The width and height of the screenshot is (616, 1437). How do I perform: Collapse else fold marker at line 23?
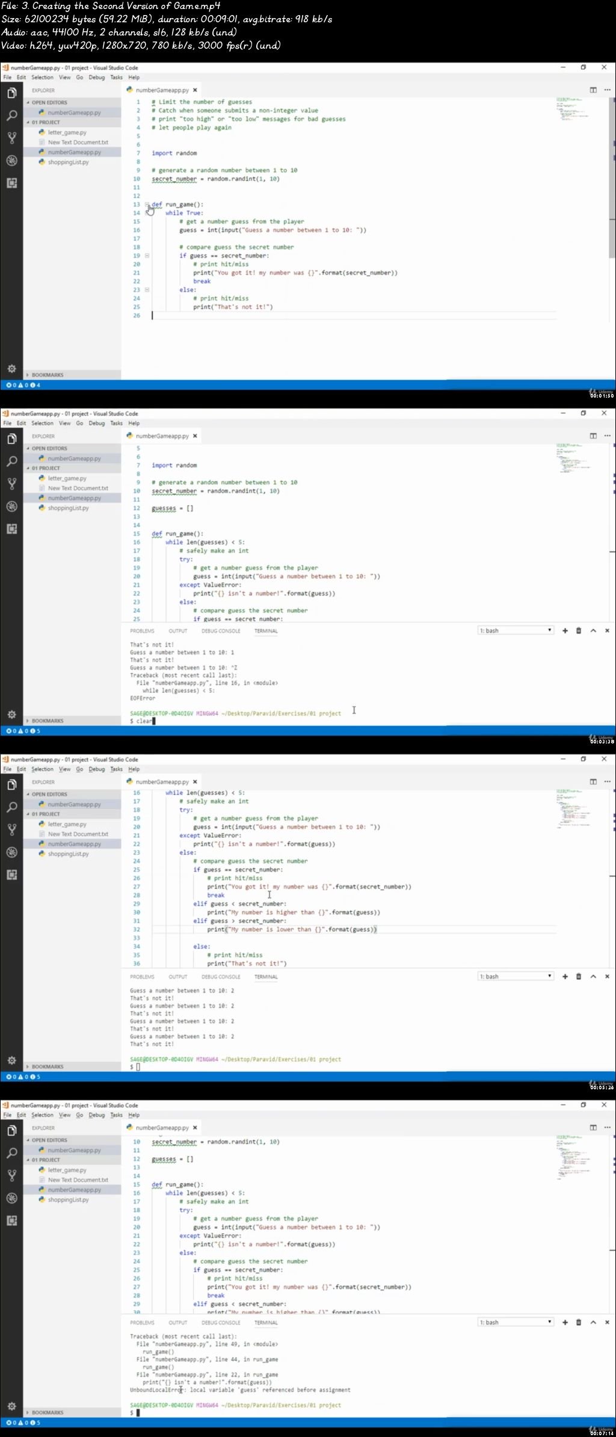pos(147,290)
